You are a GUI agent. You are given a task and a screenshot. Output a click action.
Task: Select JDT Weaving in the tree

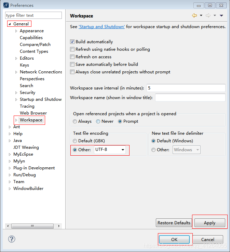point(26,147)
